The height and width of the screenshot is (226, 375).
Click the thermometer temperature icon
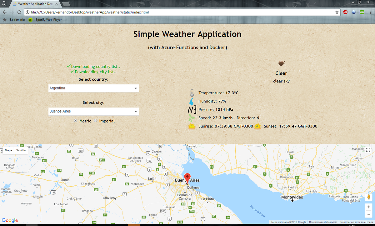(192, 93)
